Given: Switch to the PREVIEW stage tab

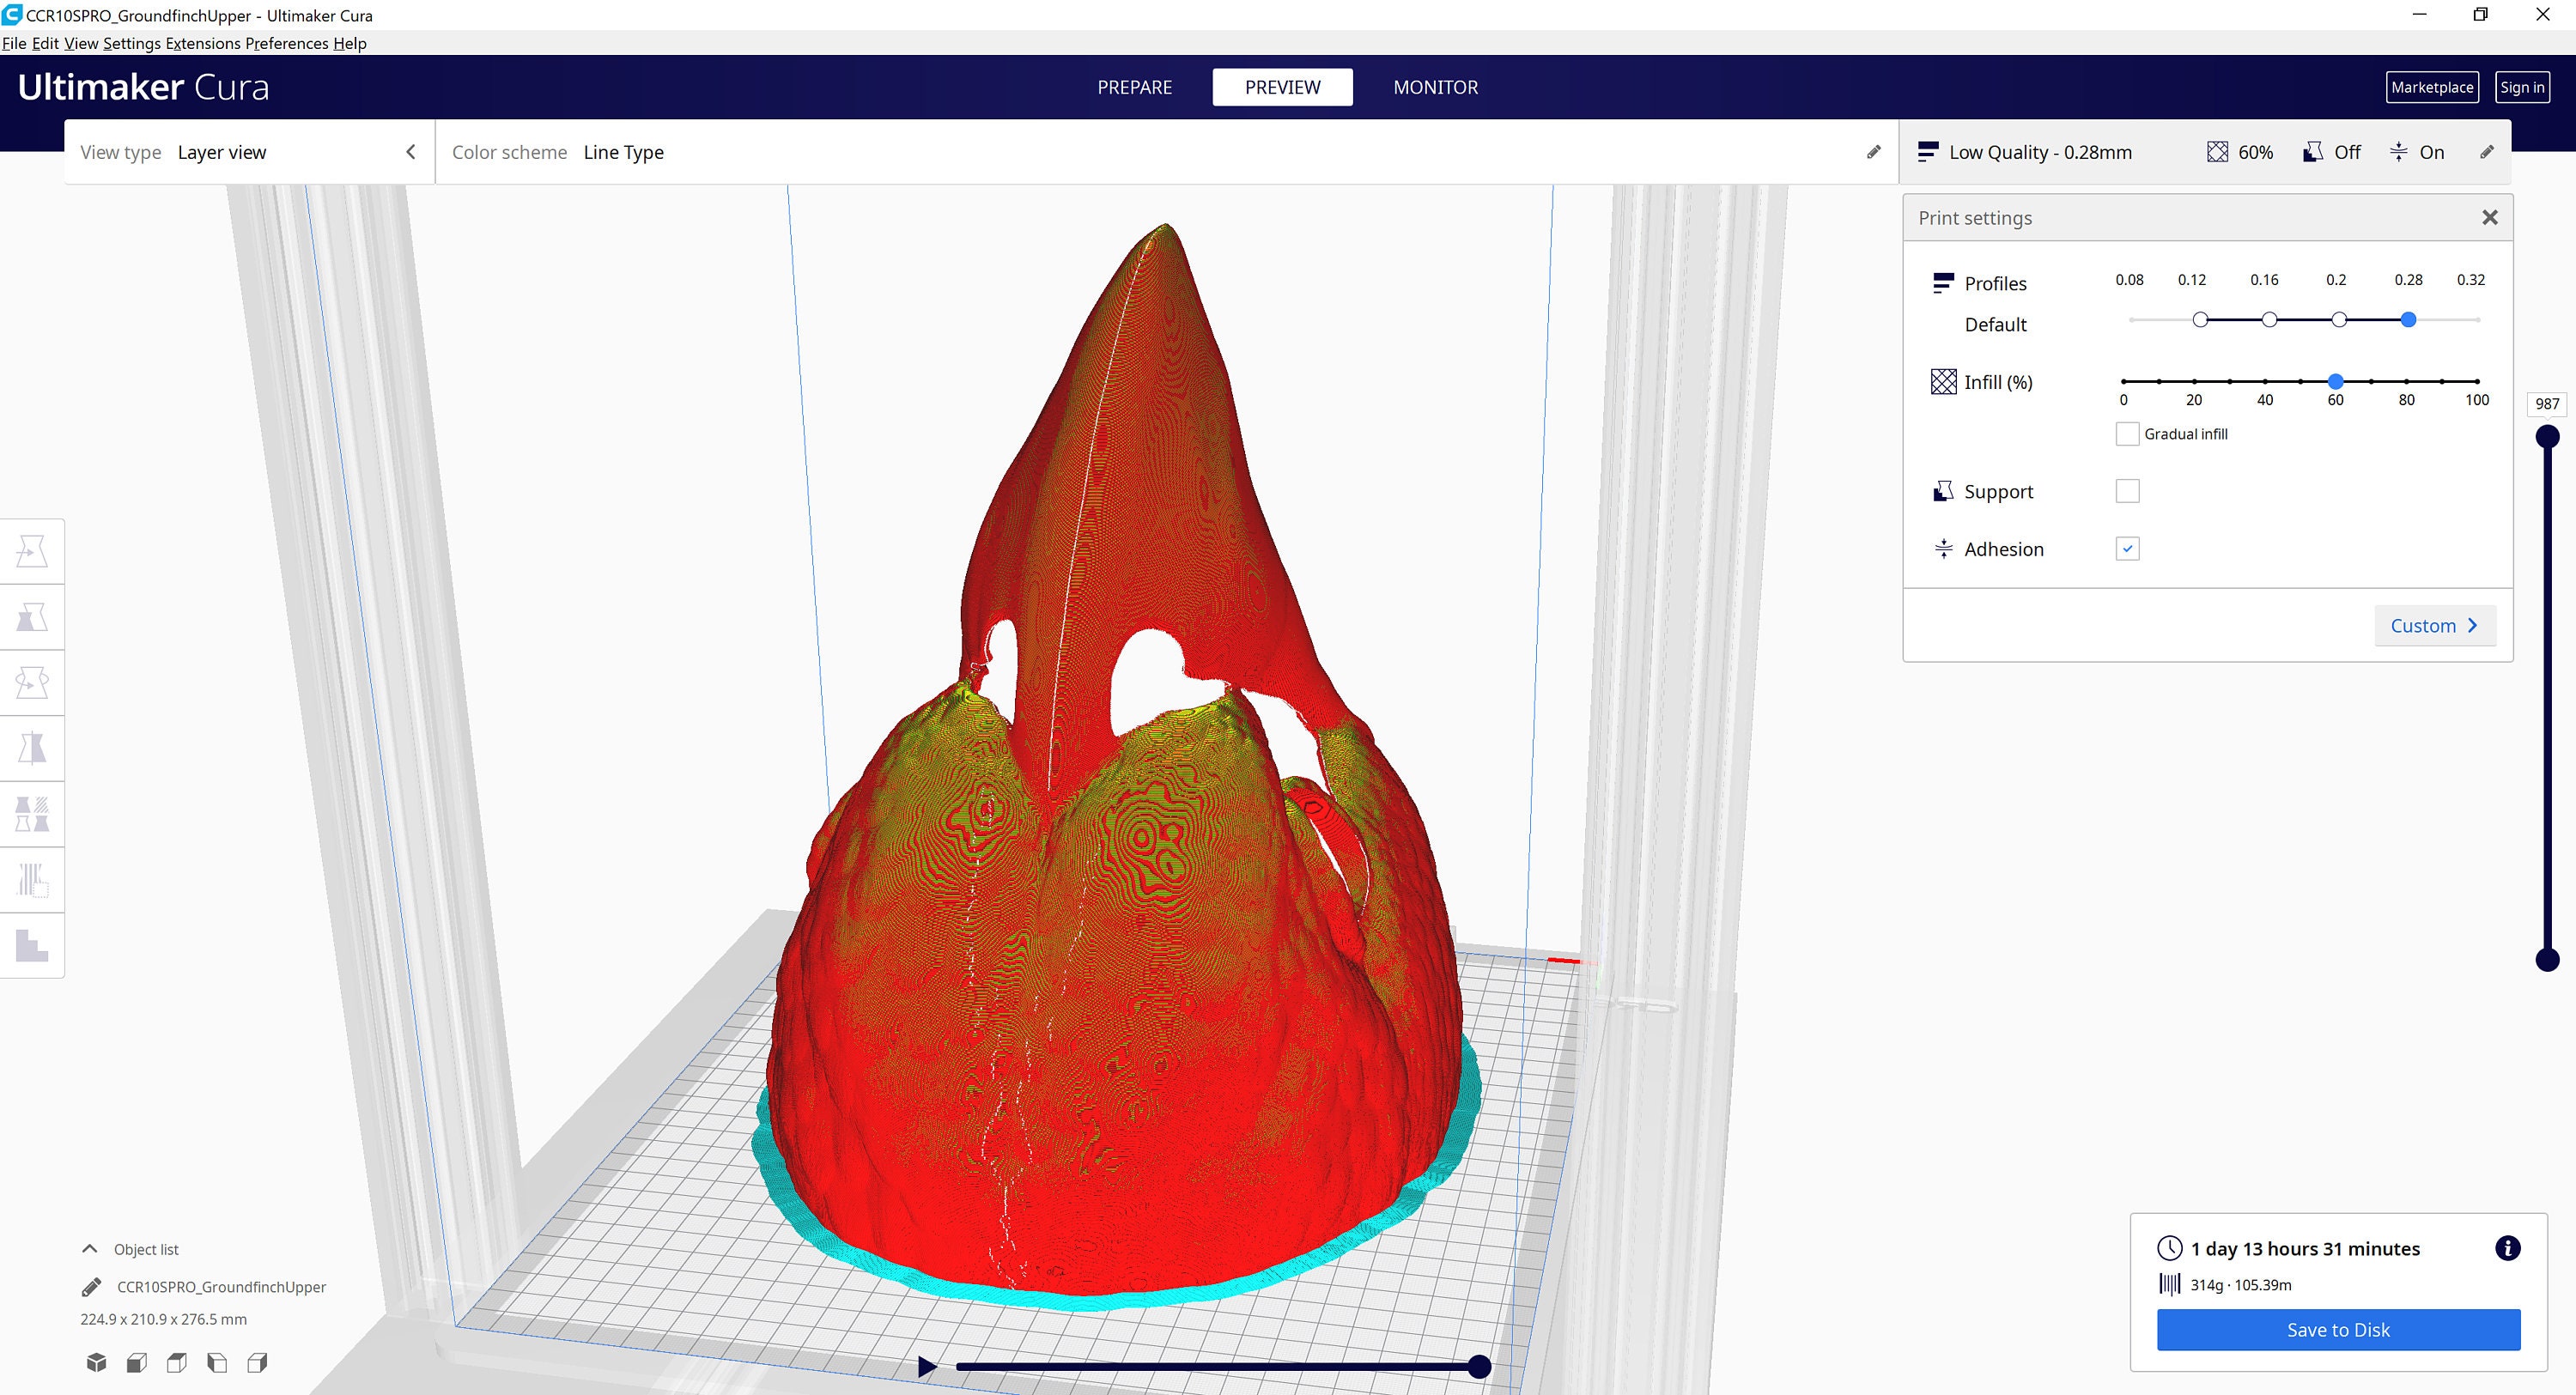Looking at the screenshot, I should (x=1282, y=87).
